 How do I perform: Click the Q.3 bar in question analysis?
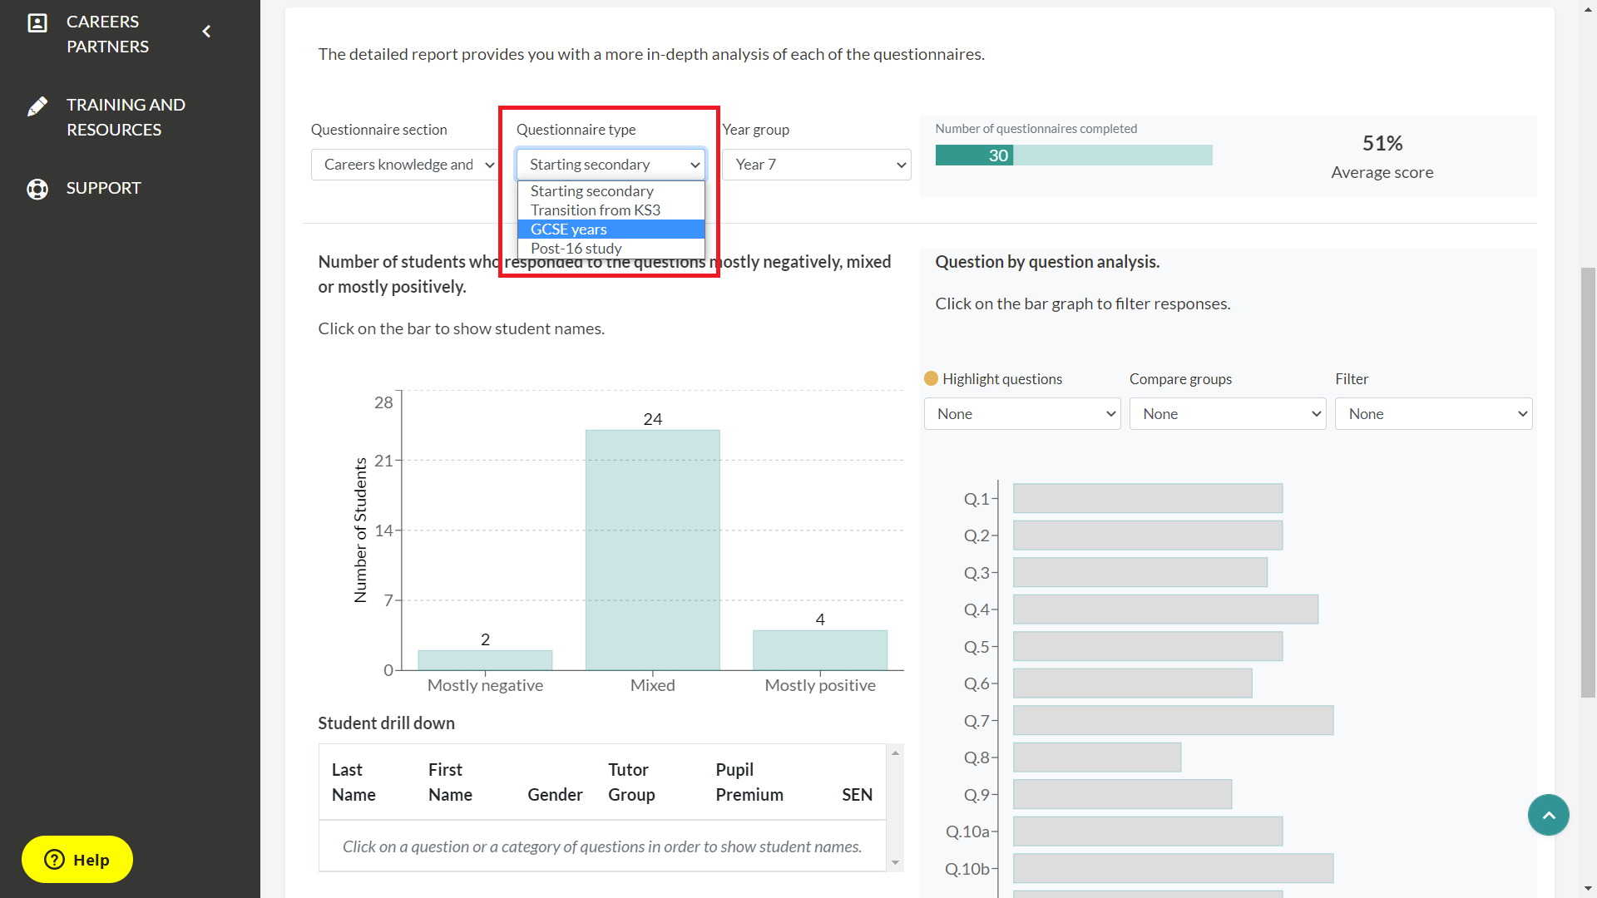click(x=1140, y=573)
